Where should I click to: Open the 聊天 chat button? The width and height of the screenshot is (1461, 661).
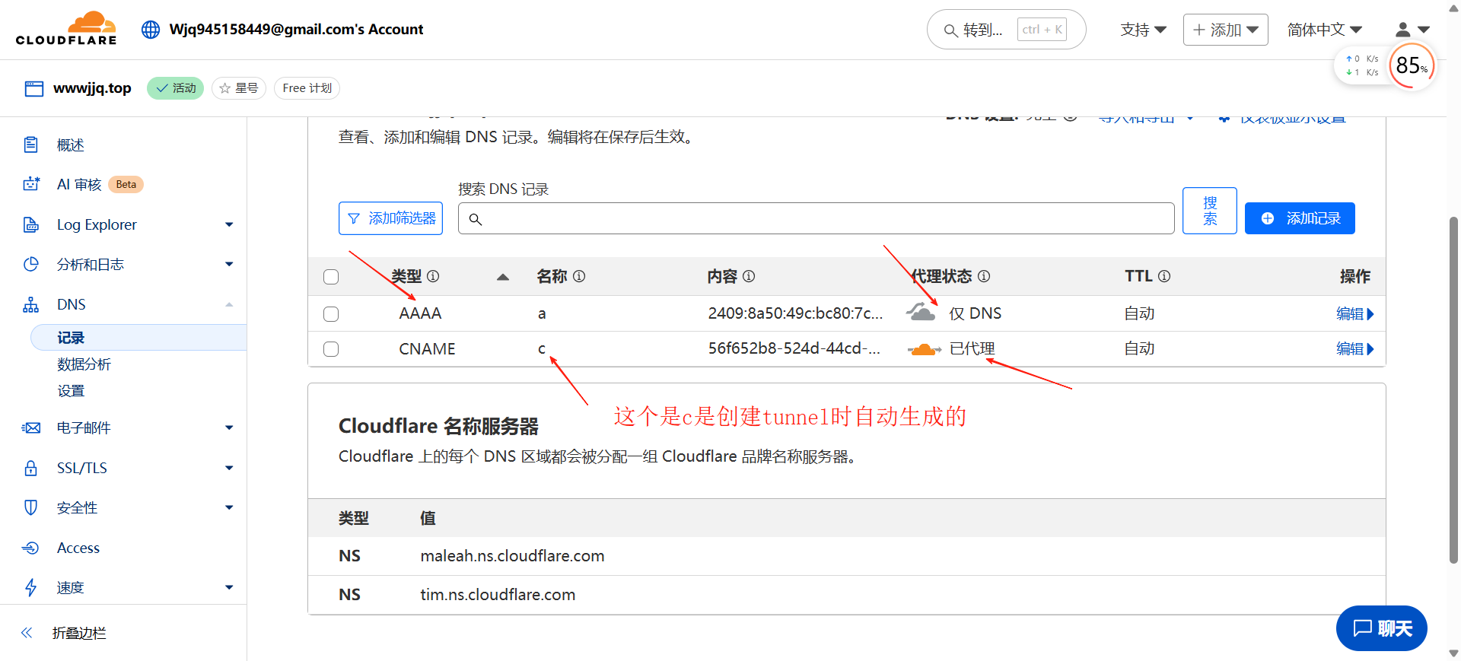[1382, 628]
